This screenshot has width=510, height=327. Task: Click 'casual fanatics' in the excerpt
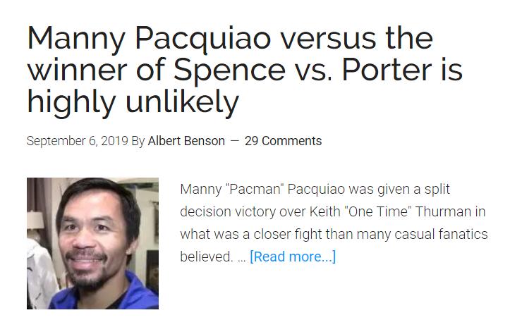pos(441,234)
